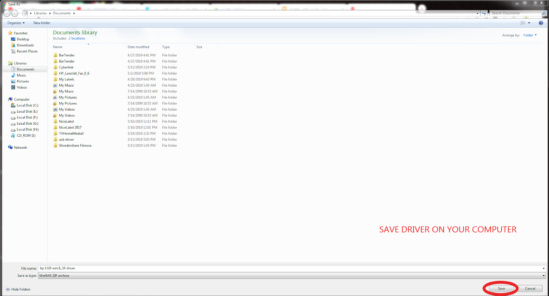Click the Search Documents field
The height and width of the screenshot is (296, 549).
tap(515, 13)
